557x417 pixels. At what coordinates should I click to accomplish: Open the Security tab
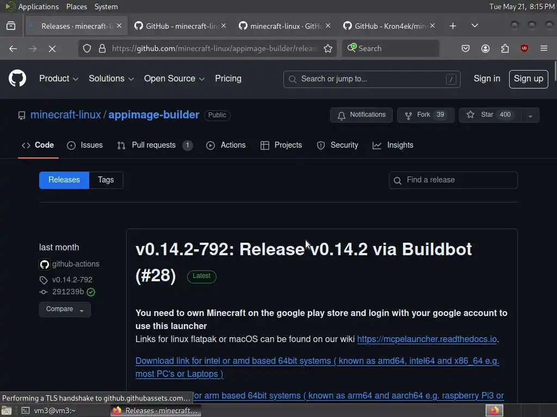tap(337, 145)
